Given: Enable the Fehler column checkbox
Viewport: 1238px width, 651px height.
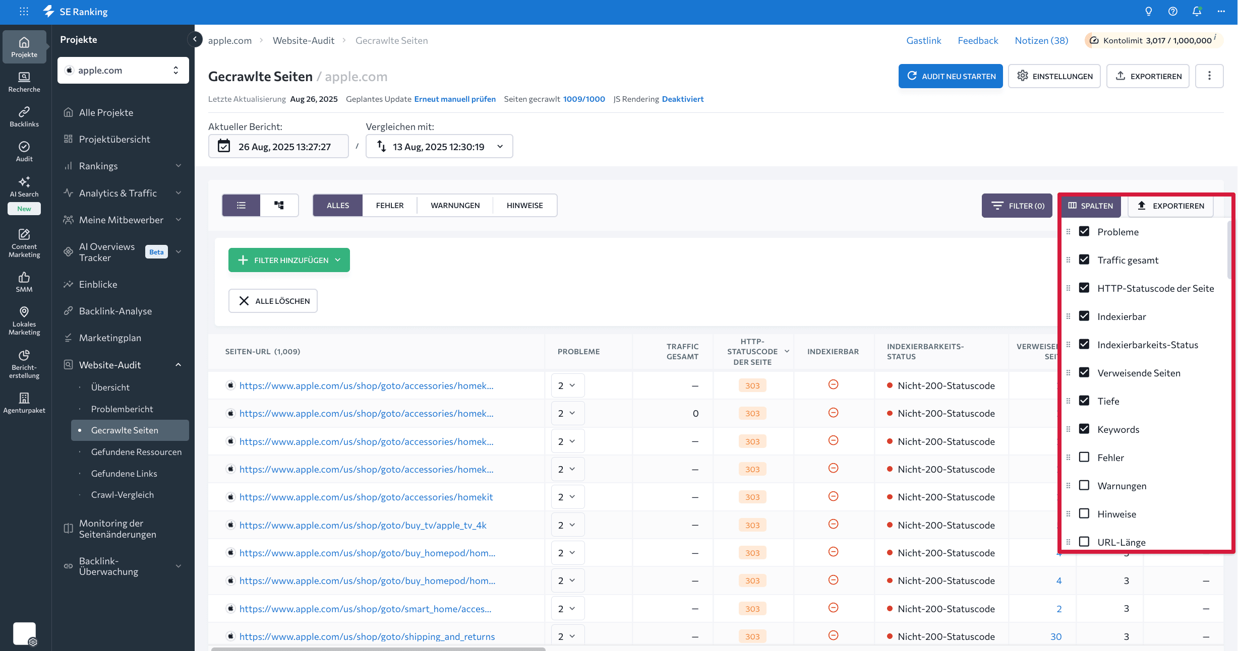Looking at the screenshot, I should pyautogui.click(x=1084, y=457).
